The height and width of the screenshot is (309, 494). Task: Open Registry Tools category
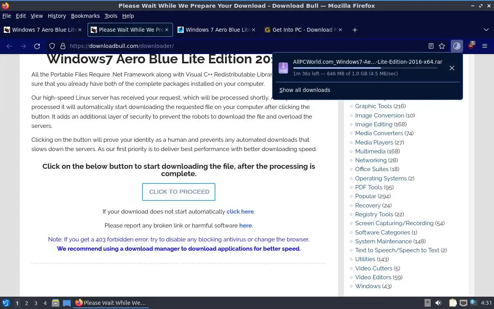tap(374, 214)
